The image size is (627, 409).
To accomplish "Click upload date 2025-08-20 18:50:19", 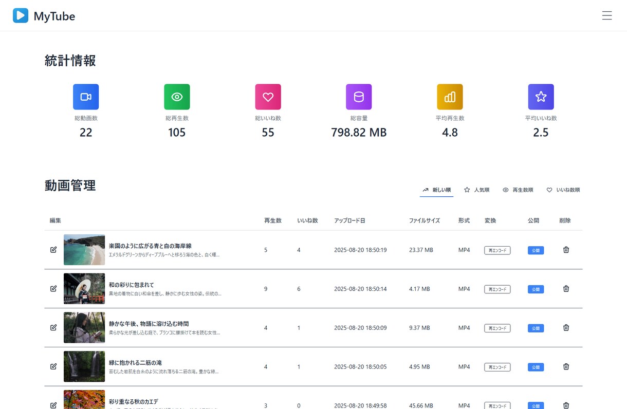I will 360,250.
